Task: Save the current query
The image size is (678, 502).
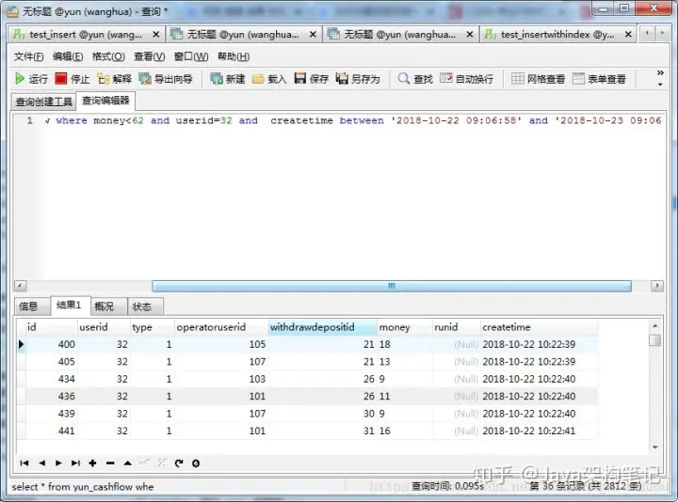Action: 312,79
